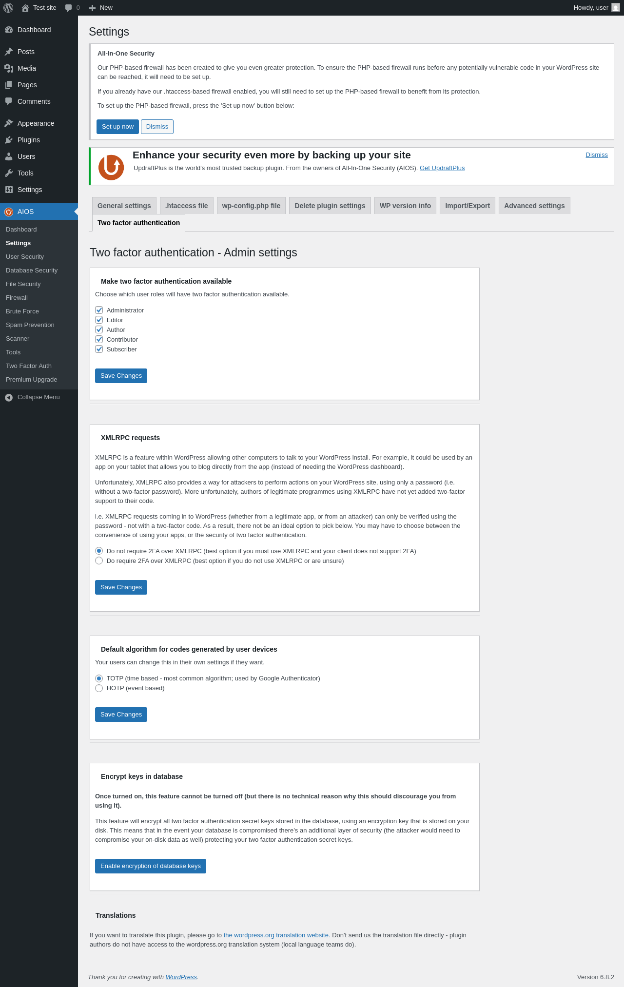624x987 pixels.
Task: Click the home icon beside Test site
Action: coord(25,8)
